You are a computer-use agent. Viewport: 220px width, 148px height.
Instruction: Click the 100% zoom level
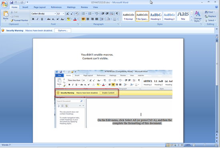point(188,145)
